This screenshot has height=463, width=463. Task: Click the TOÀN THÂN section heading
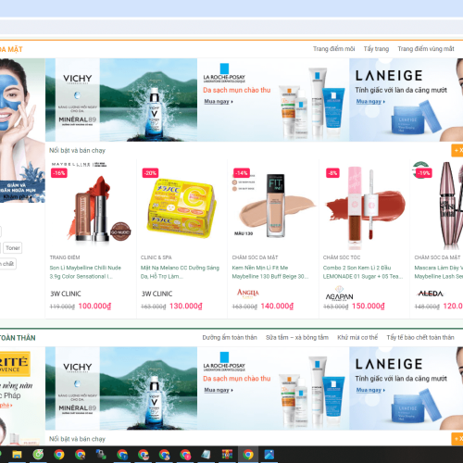18,338
